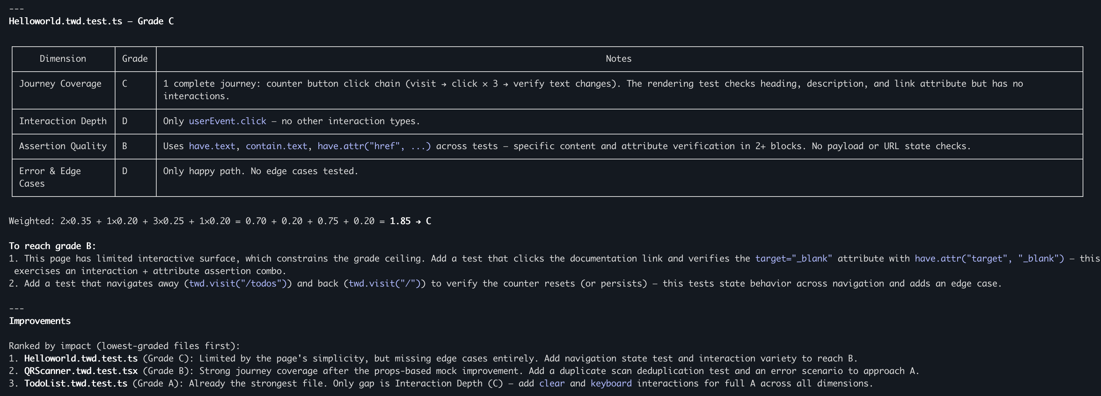Click the userEvent.click code reference
The height and width of the screenshot is (396, 1101).
click(227, 121)
